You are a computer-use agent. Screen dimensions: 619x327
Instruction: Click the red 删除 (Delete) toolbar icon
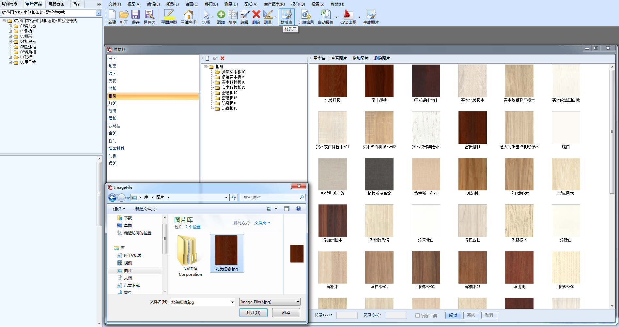point(256,17)
